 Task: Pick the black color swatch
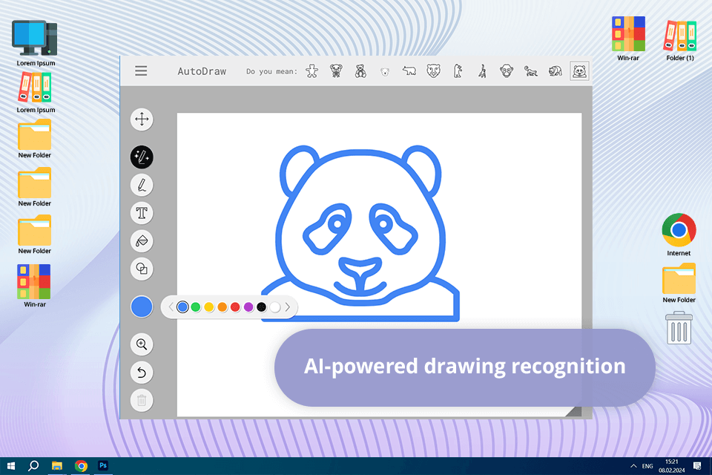(x=262, y=307)
